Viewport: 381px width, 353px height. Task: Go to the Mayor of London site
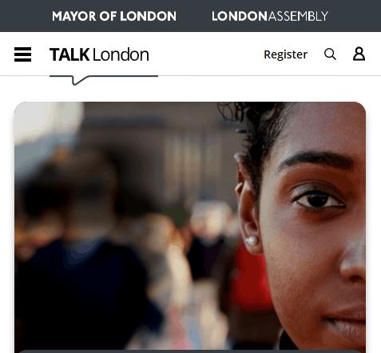[x=114, y=16]
